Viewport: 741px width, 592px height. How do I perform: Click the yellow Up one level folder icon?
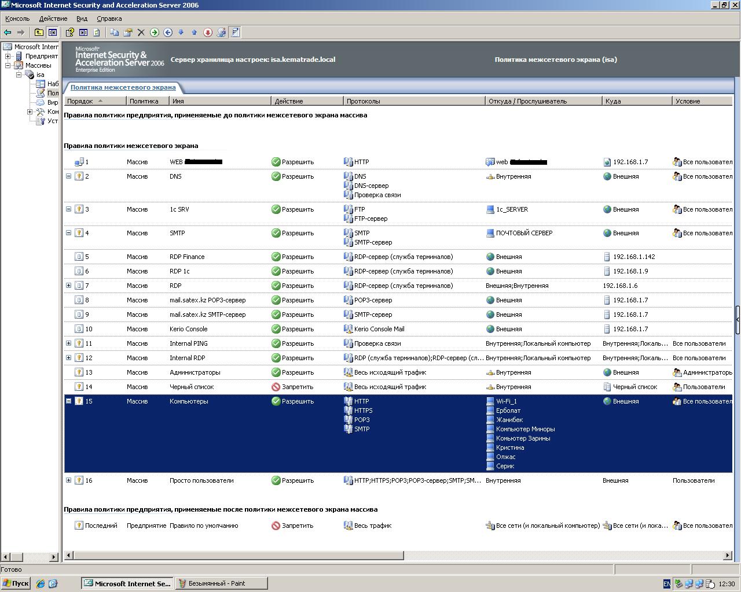39,32
